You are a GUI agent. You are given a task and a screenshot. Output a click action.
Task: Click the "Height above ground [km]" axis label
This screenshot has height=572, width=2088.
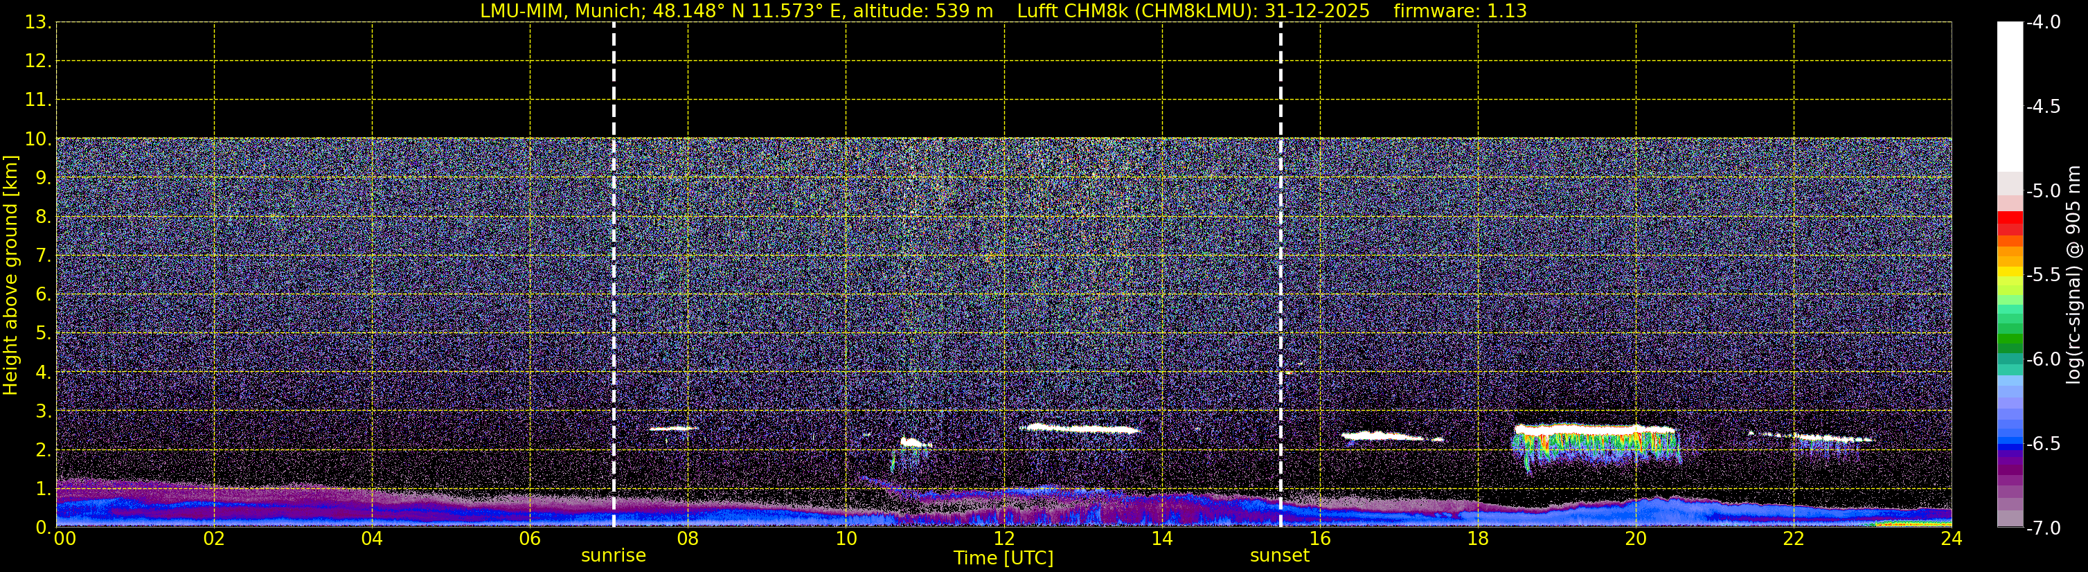pyautogui.click(x=10, y=275)
